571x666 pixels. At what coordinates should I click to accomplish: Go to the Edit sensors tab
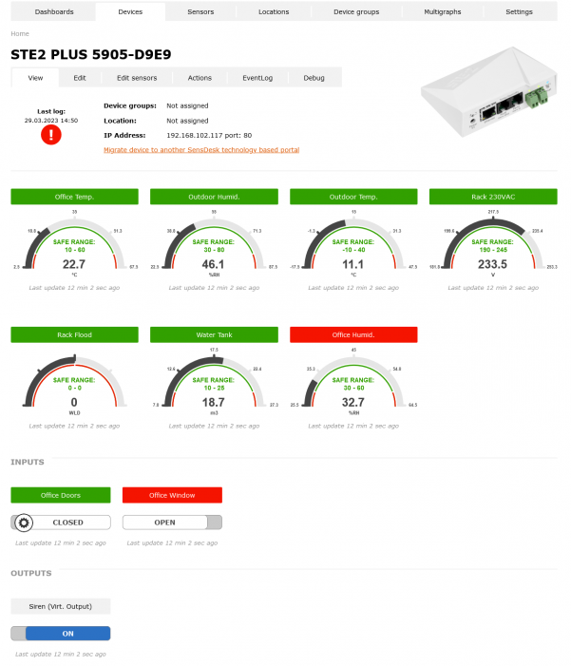click(x=137, y=78)
